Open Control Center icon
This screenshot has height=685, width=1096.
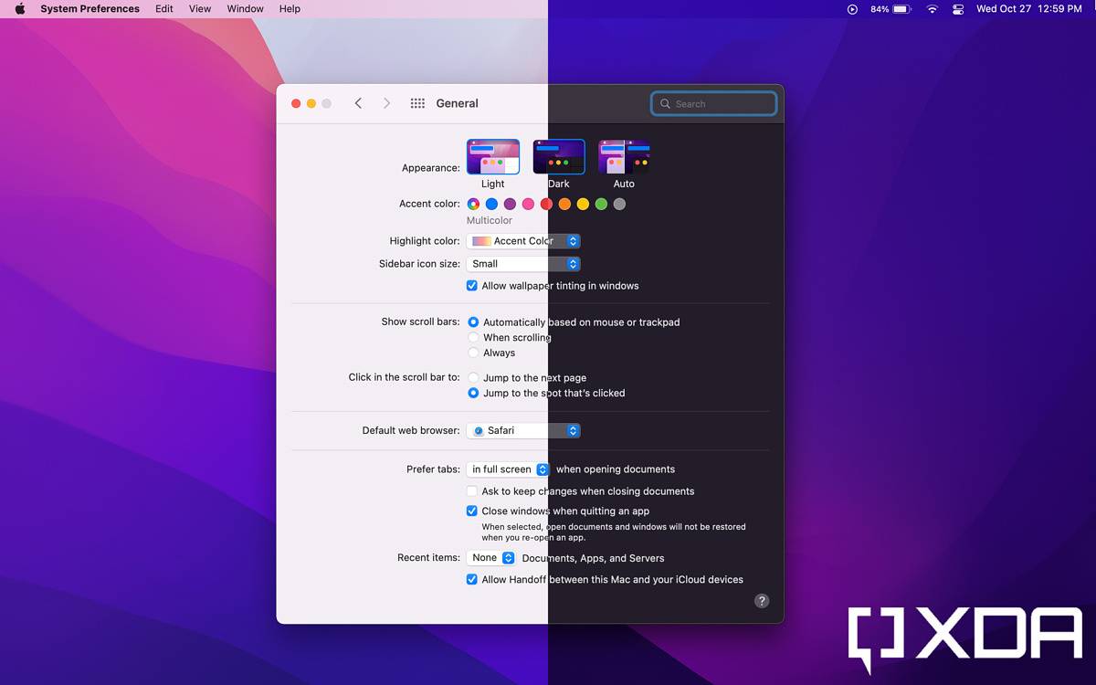958,9
